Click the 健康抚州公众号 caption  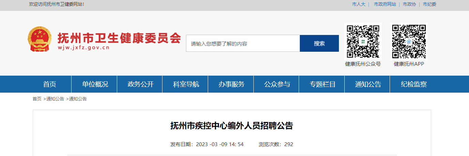pyautogui.click(x=363, y=64)
